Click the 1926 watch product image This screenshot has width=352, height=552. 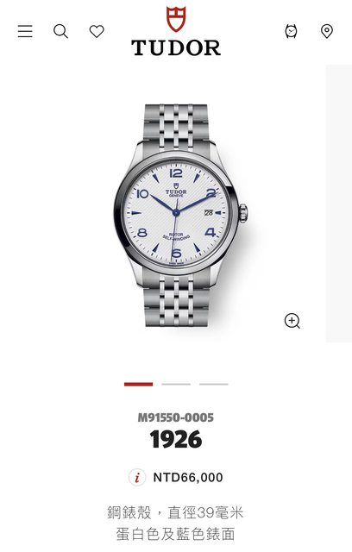coord(181,215)
